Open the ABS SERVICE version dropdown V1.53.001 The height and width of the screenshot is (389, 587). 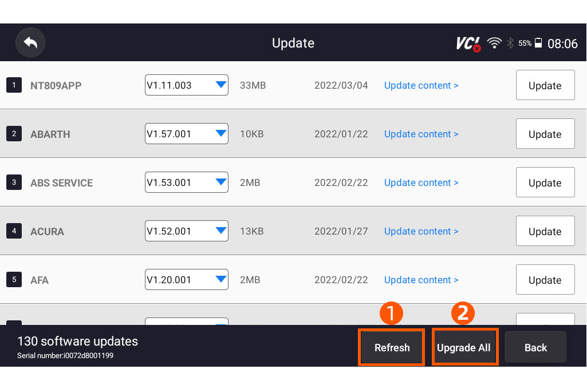187,182
